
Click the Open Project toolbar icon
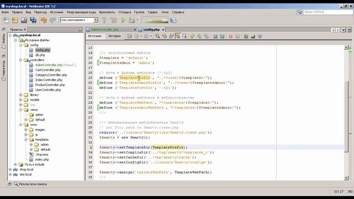pyautogui.click(x=24, y=20)
